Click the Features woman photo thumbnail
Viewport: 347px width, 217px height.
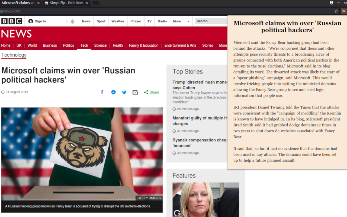(x=206, y=200)
